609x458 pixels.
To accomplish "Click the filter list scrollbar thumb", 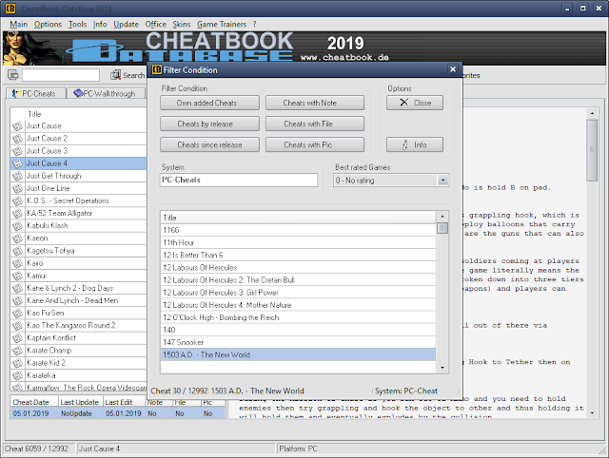I will click(x=442, y=228).
